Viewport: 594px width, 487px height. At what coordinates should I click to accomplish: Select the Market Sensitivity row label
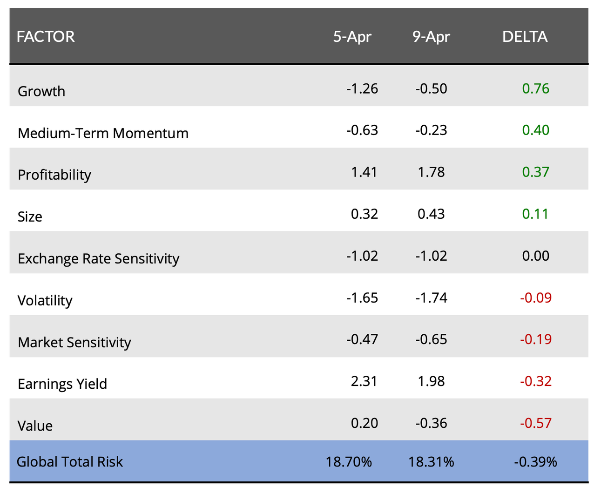coord(74,342)
